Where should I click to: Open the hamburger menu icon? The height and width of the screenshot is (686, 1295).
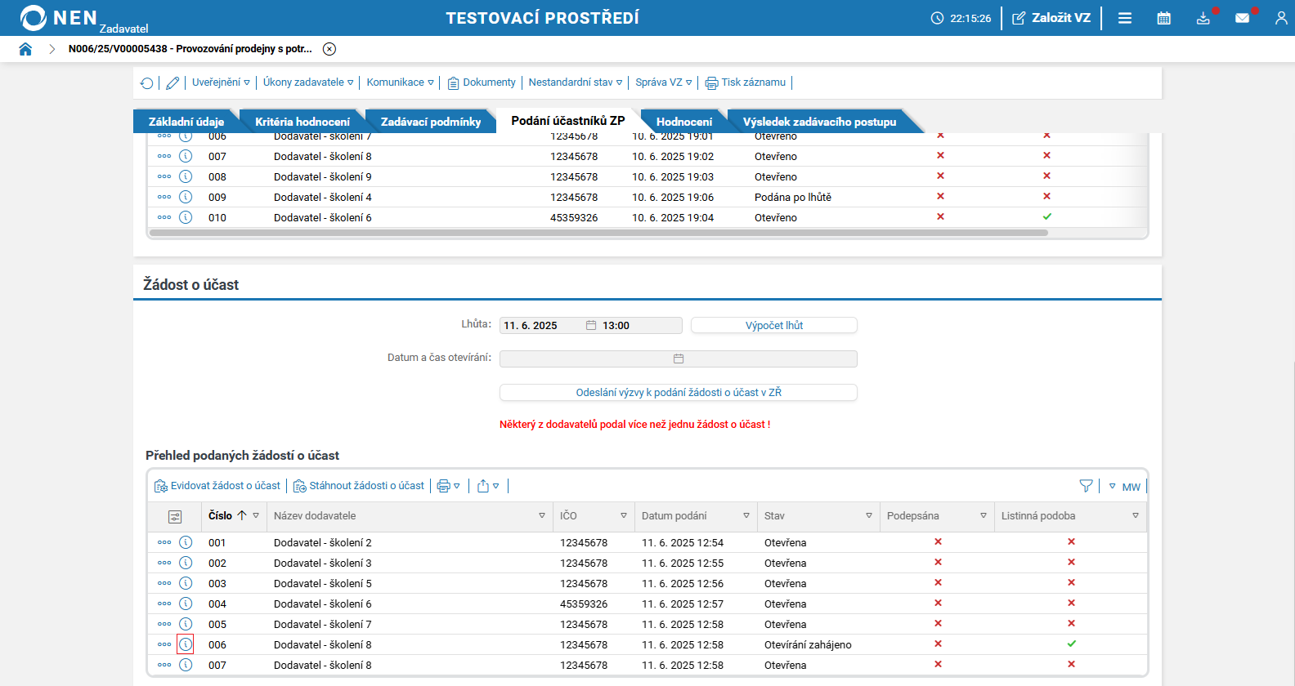pyautogui.click(x=1125, y=18)
